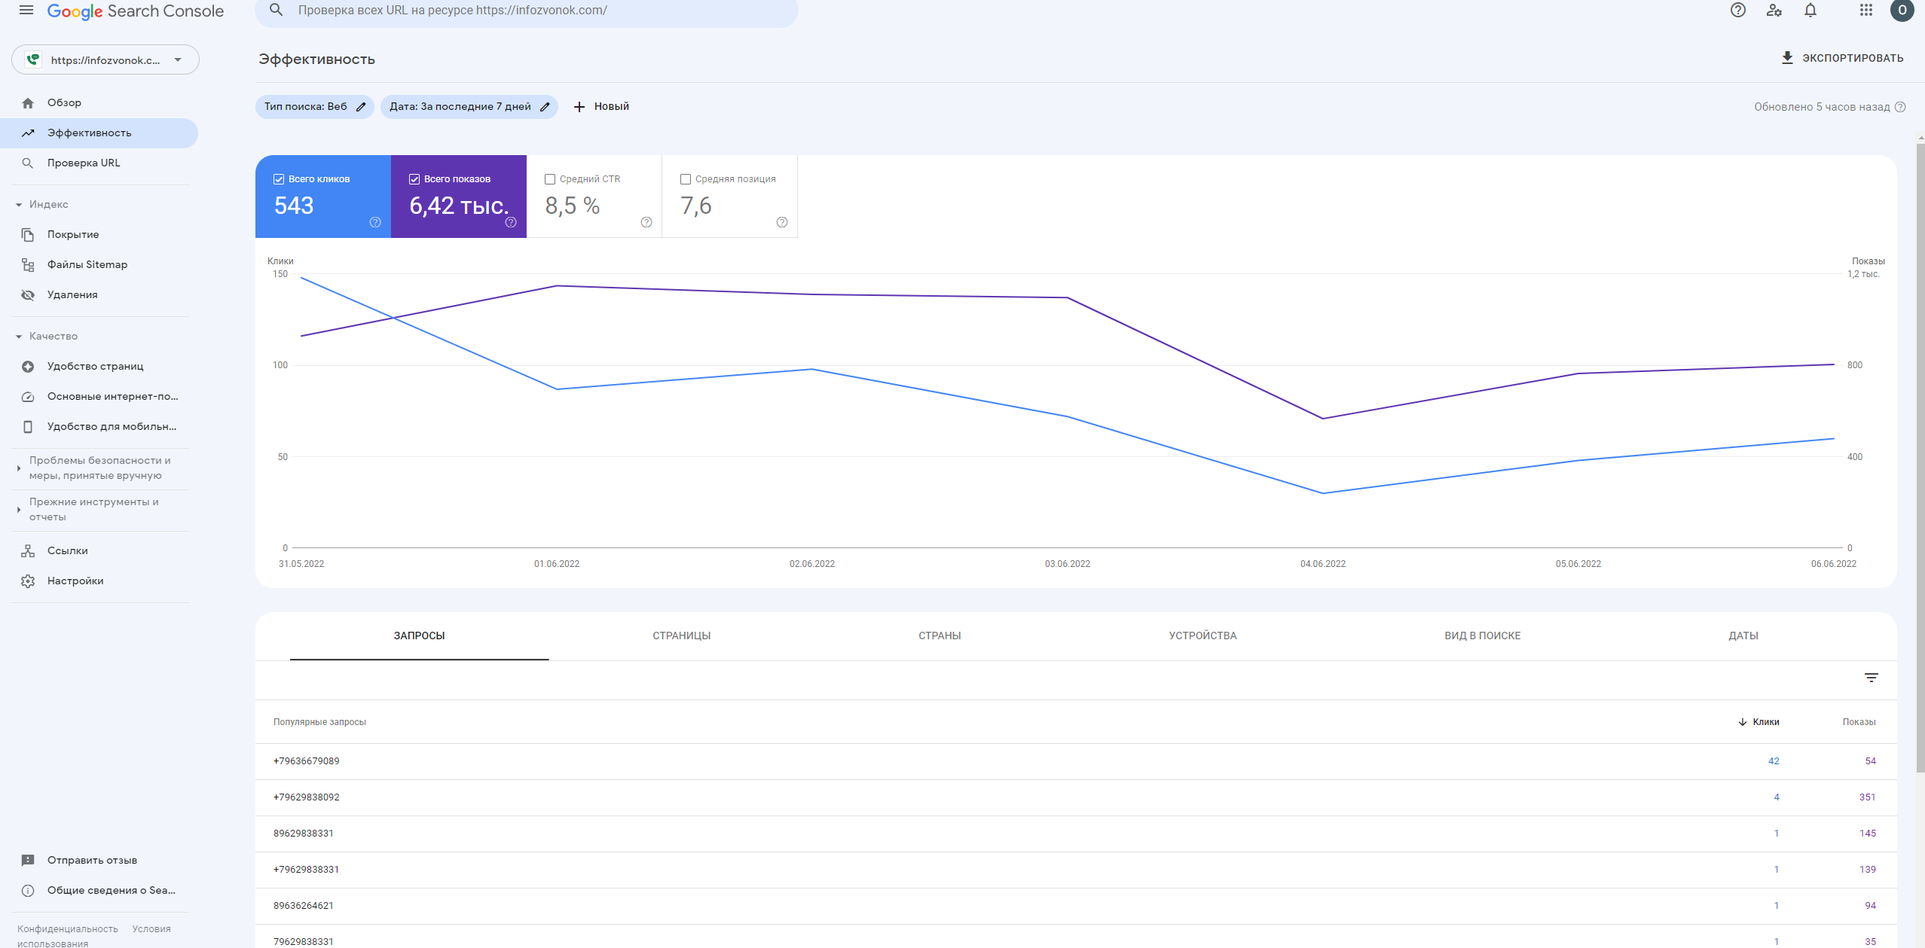Screen dimensions: 1925x948
Task: Click the page vertical scrollbar
Action: [x=1920, y=452]
